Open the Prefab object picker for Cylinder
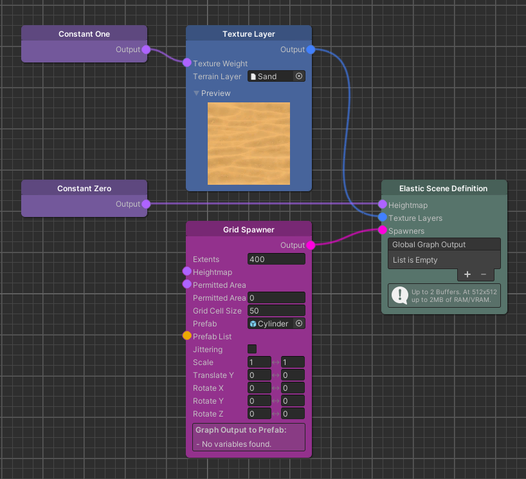Image resolution: width=526 pixels, height=479 pixels. (299, 323)
